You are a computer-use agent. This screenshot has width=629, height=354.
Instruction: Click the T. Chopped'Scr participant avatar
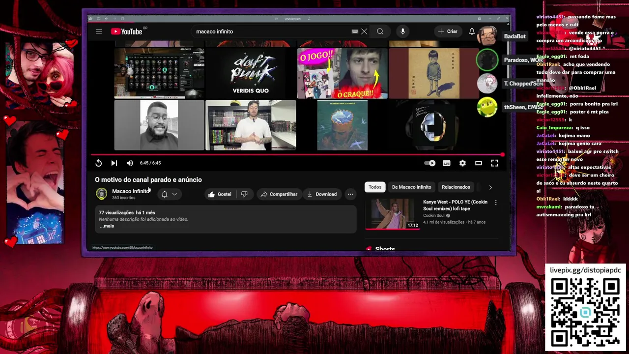tap(487, 84)
